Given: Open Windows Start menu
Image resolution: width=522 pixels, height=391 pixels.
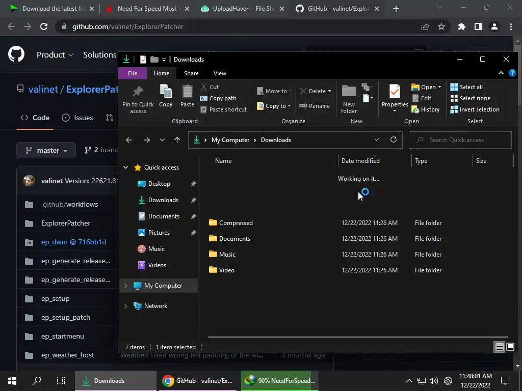Looking at the screenshot, I should [x=12, y=381].
